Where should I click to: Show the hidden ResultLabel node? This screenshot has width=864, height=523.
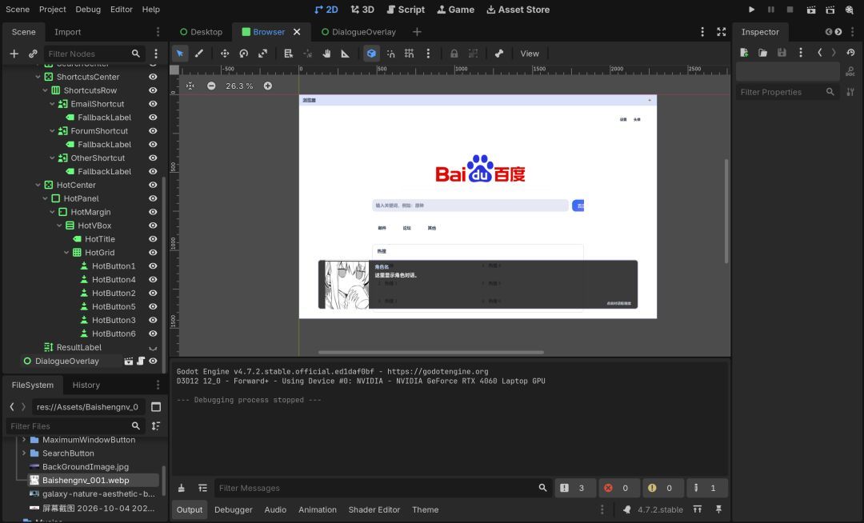point(153,347)
